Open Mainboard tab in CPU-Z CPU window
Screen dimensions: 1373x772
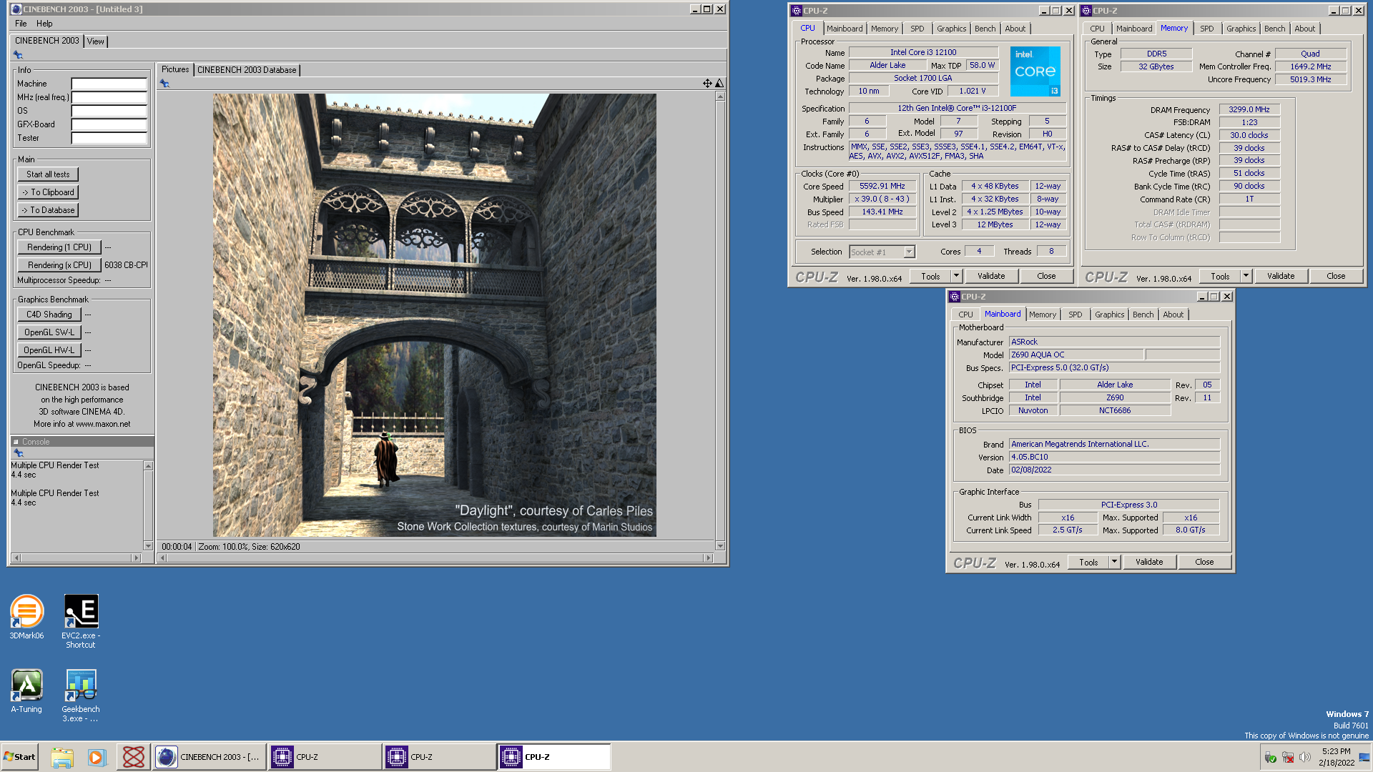845,29
